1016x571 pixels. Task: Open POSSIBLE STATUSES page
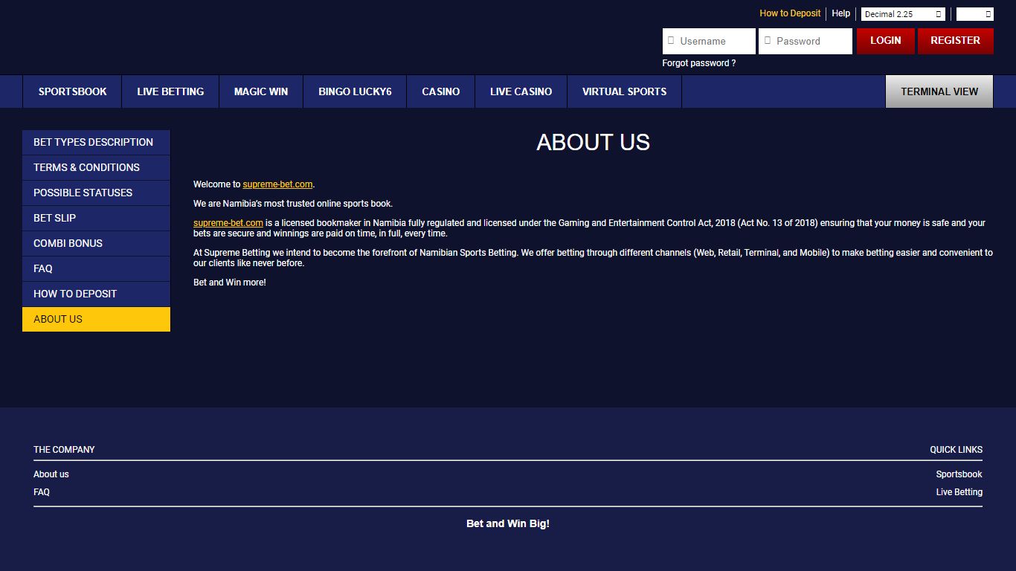[x=96, y=193]
